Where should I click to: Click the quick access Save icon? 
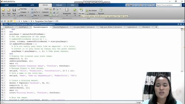[x=131, y=5]
